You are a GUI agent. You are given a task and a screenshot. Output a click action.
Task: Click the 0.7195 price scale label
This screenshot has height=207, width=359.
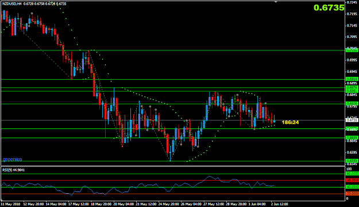coord(352,14)
